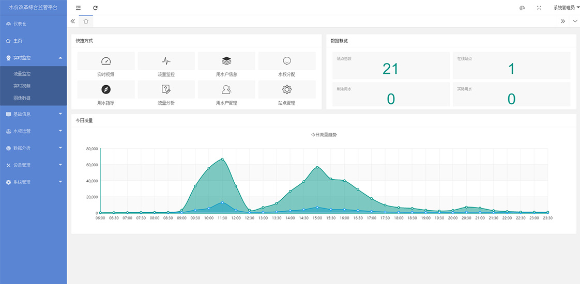Open 用水户信息 layers icon shortcut

tap(226, 61)
